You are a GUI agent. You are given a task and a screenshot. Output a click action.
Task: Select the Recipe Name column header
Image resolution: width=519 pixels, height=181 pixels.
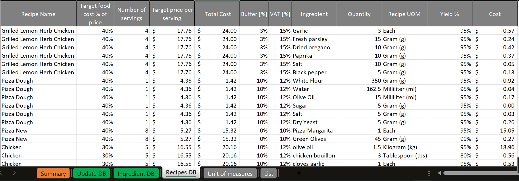click(38, 14)
